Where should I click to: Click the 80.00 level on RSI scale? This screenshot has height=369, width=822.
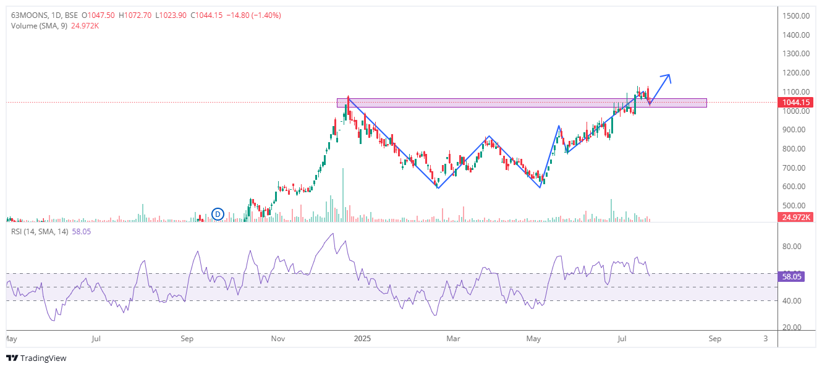(x=792, y=247)
